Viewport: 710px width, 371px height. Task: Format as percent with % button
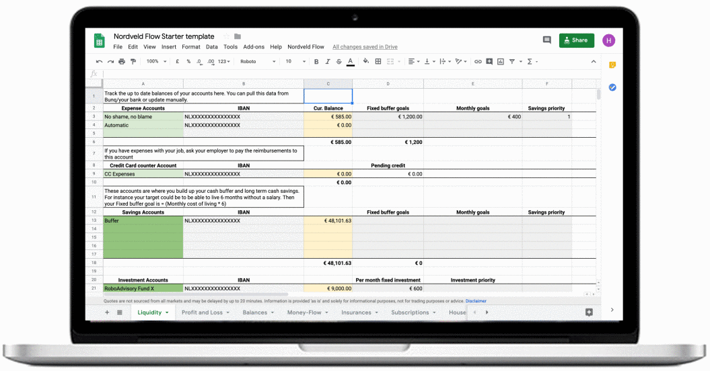pyautogui.click(x=188, y=62)
